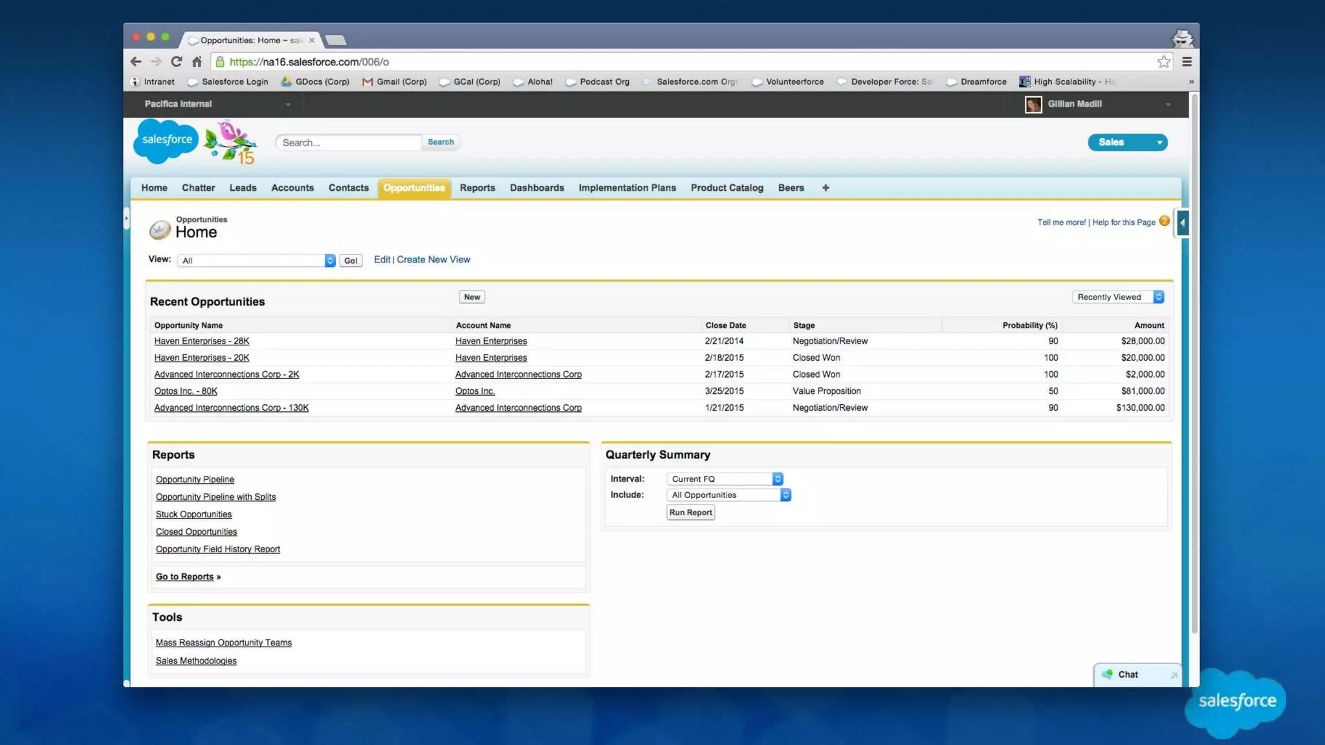The width and height of the screenshot is (1325, 745).
Task: Open the Recently Viewed dropdown
Action: (x=1118, y=297)
